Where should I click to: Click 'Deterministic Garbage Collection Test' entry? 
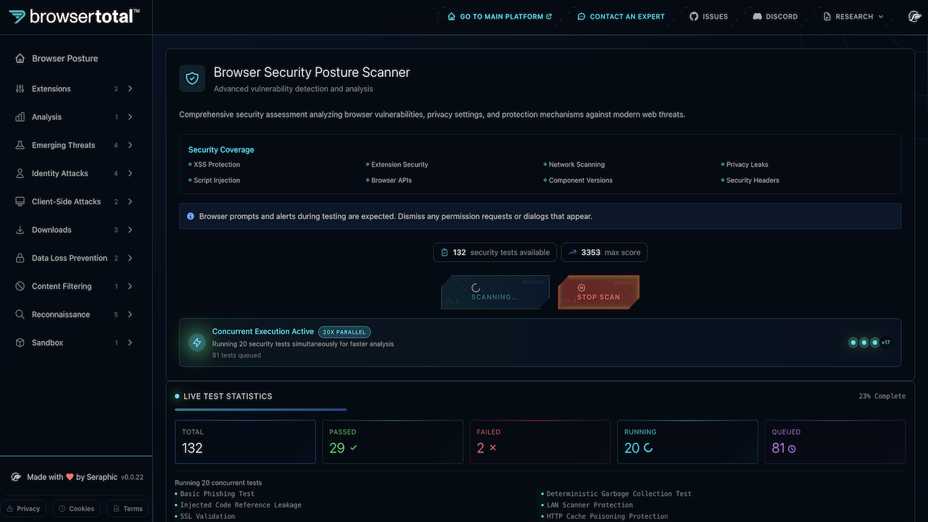point(618,494)
